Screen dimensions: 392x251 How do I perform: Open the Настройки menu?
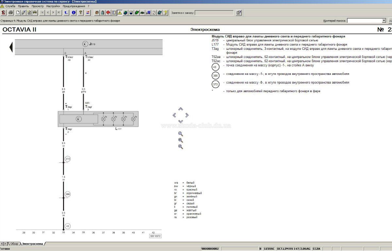(53, 6)
